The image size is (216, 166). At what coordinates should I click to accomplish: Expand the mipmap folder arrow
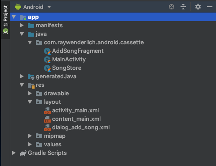coord(30,136)
